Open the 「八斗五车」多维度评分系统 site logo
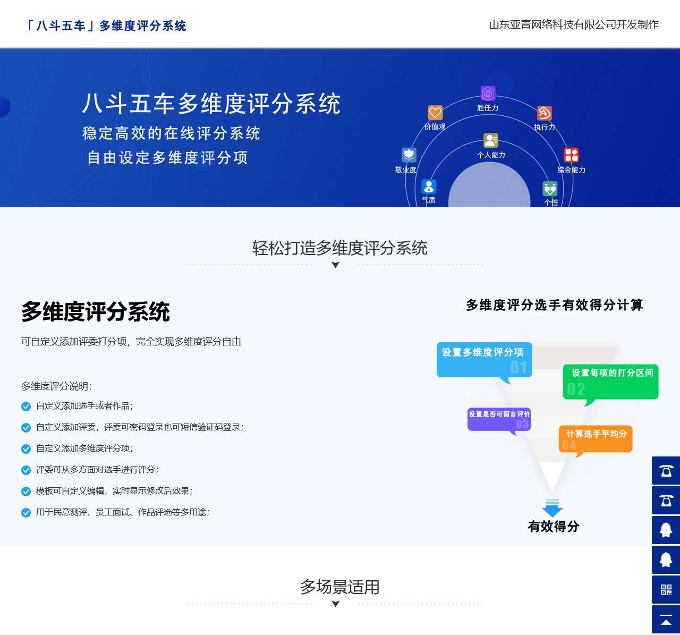680x635 pixels. 106,26
